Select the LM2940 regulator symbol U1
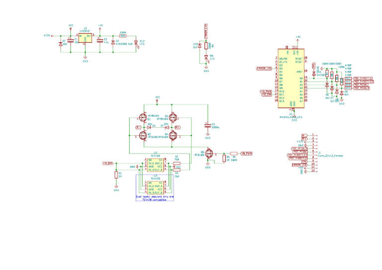The width and height of the screenshot is (382, 270). 85,38
